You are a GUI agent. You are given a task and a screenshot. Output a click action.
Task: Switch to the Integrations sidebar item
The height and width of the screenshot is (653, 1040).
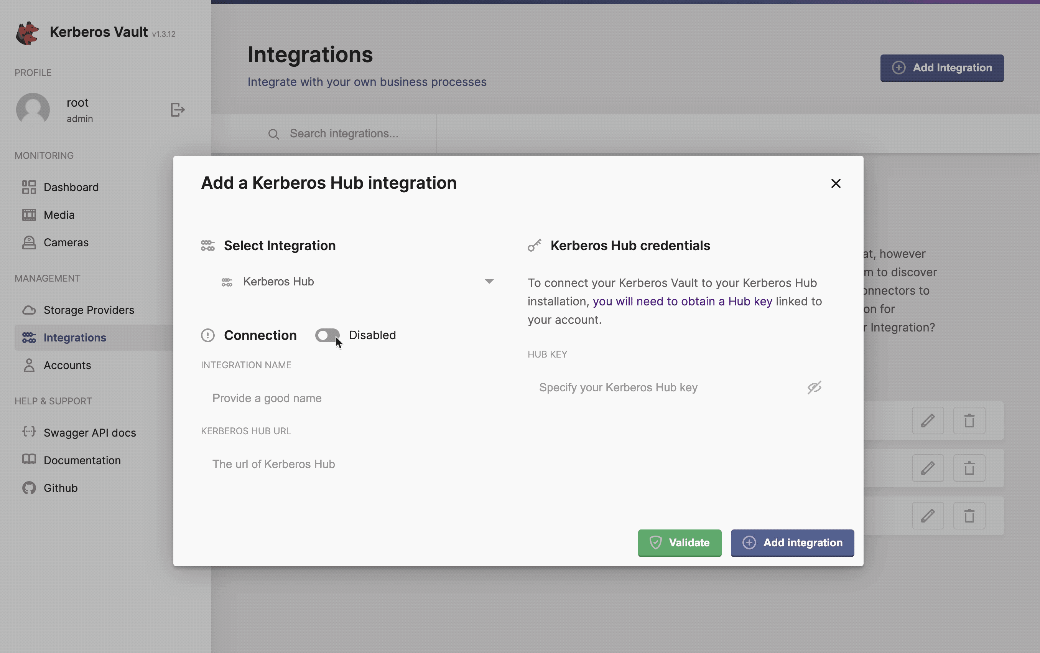(75, 337)
